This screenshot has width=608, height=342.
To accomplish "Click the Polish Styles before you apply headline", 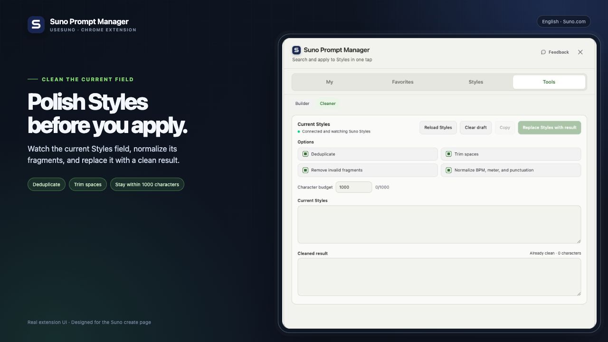I will point(108,114).
